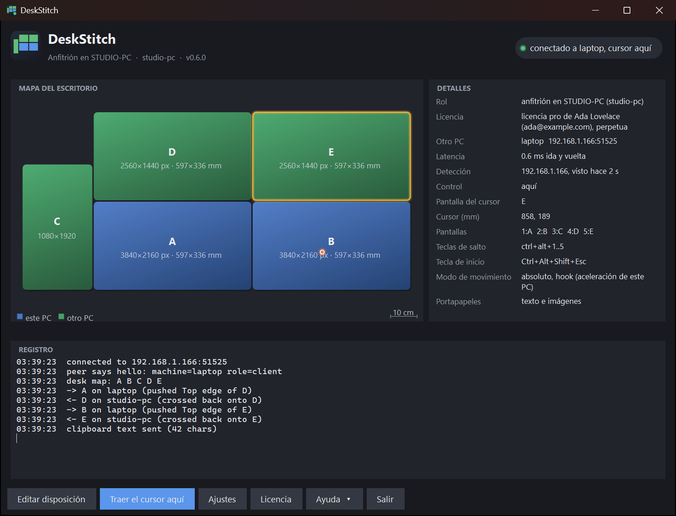Click the cursor position value '858, 189'
The image size is (676, 516).
click(536, 216)
